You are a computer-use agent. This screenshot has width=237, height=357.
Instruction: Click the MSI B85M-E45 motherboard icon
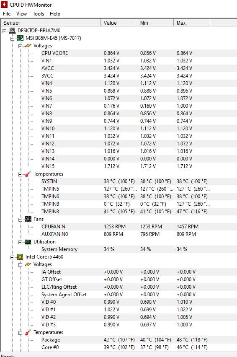pos(20,38)
